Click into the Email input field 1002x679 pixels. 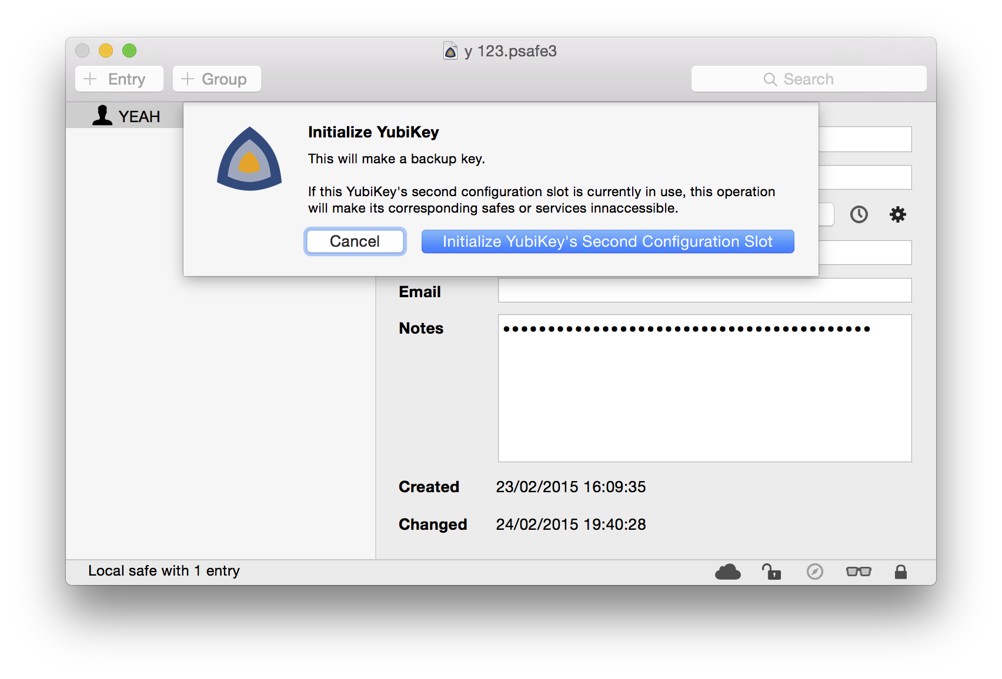click(704, 290)
